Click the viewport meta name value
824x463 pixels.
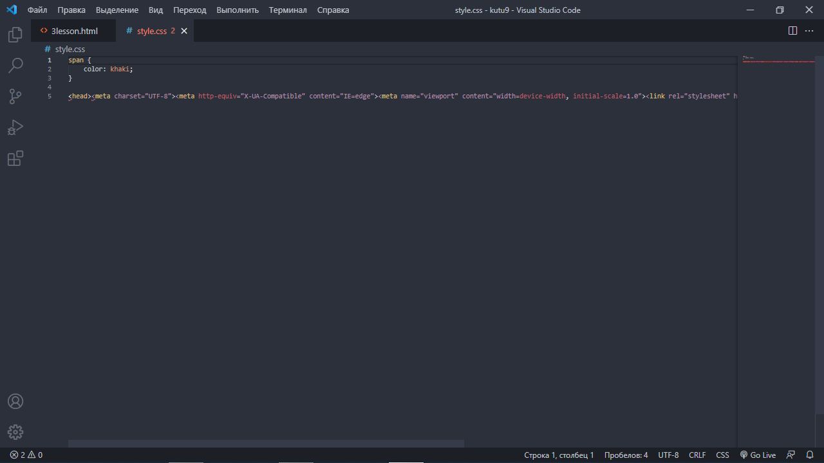click(x=439, y=96)
